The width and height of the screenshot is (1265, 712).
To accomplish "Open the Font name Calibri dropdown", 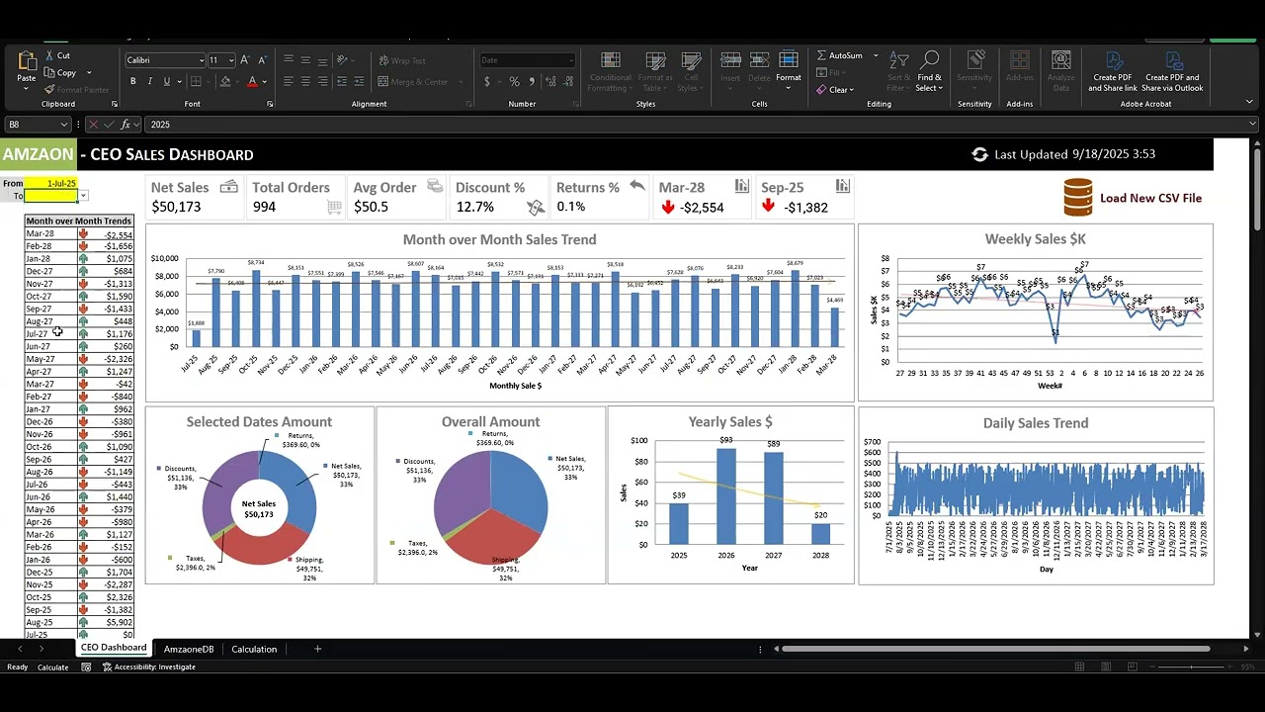I will click(x=202, y=60).
